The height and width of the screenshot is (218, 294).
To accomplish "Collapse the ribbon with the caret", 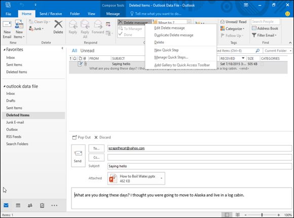I will pyautogui.click(x=290, y=43).
